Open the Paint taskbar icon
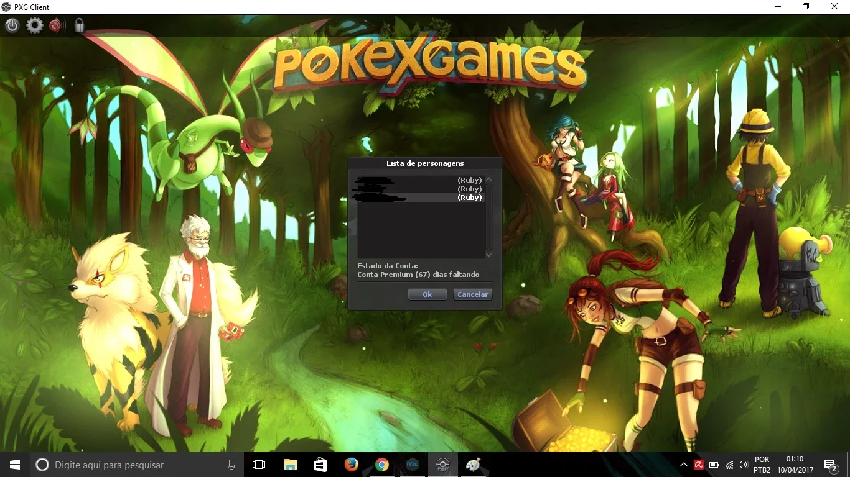Screen dimensions: 850x477 pyautogui.click(x=473, y=465)
